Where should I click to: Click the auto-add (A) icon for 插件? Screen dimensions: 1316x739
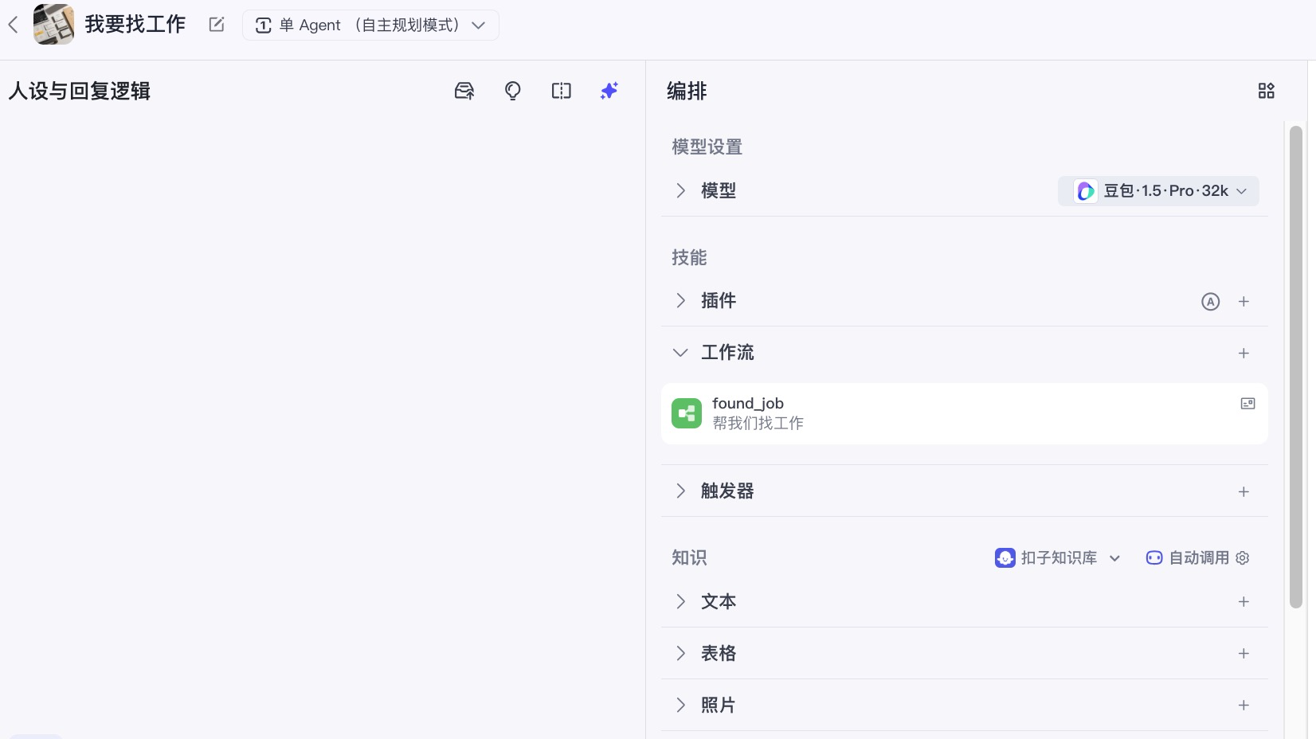1210,301
